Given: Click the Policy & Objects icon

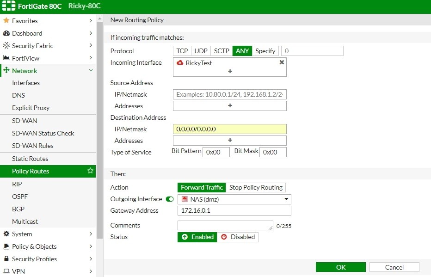Looking at the screenshot, I should tap(6, 246).
